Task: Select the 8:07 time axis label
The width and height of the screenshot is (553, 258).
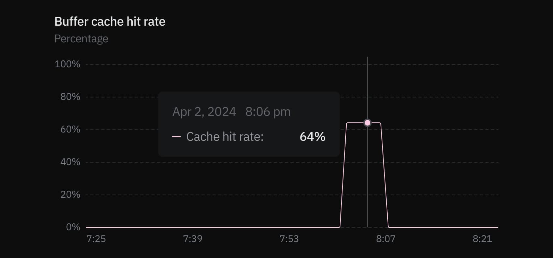Action: [386, 239]
